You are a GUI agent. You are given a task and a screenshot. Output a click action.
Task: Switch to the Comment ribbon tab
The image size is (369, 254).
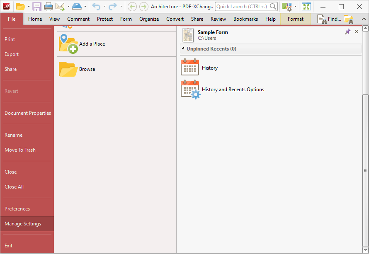pyautogui.click(x=78, y=19)
